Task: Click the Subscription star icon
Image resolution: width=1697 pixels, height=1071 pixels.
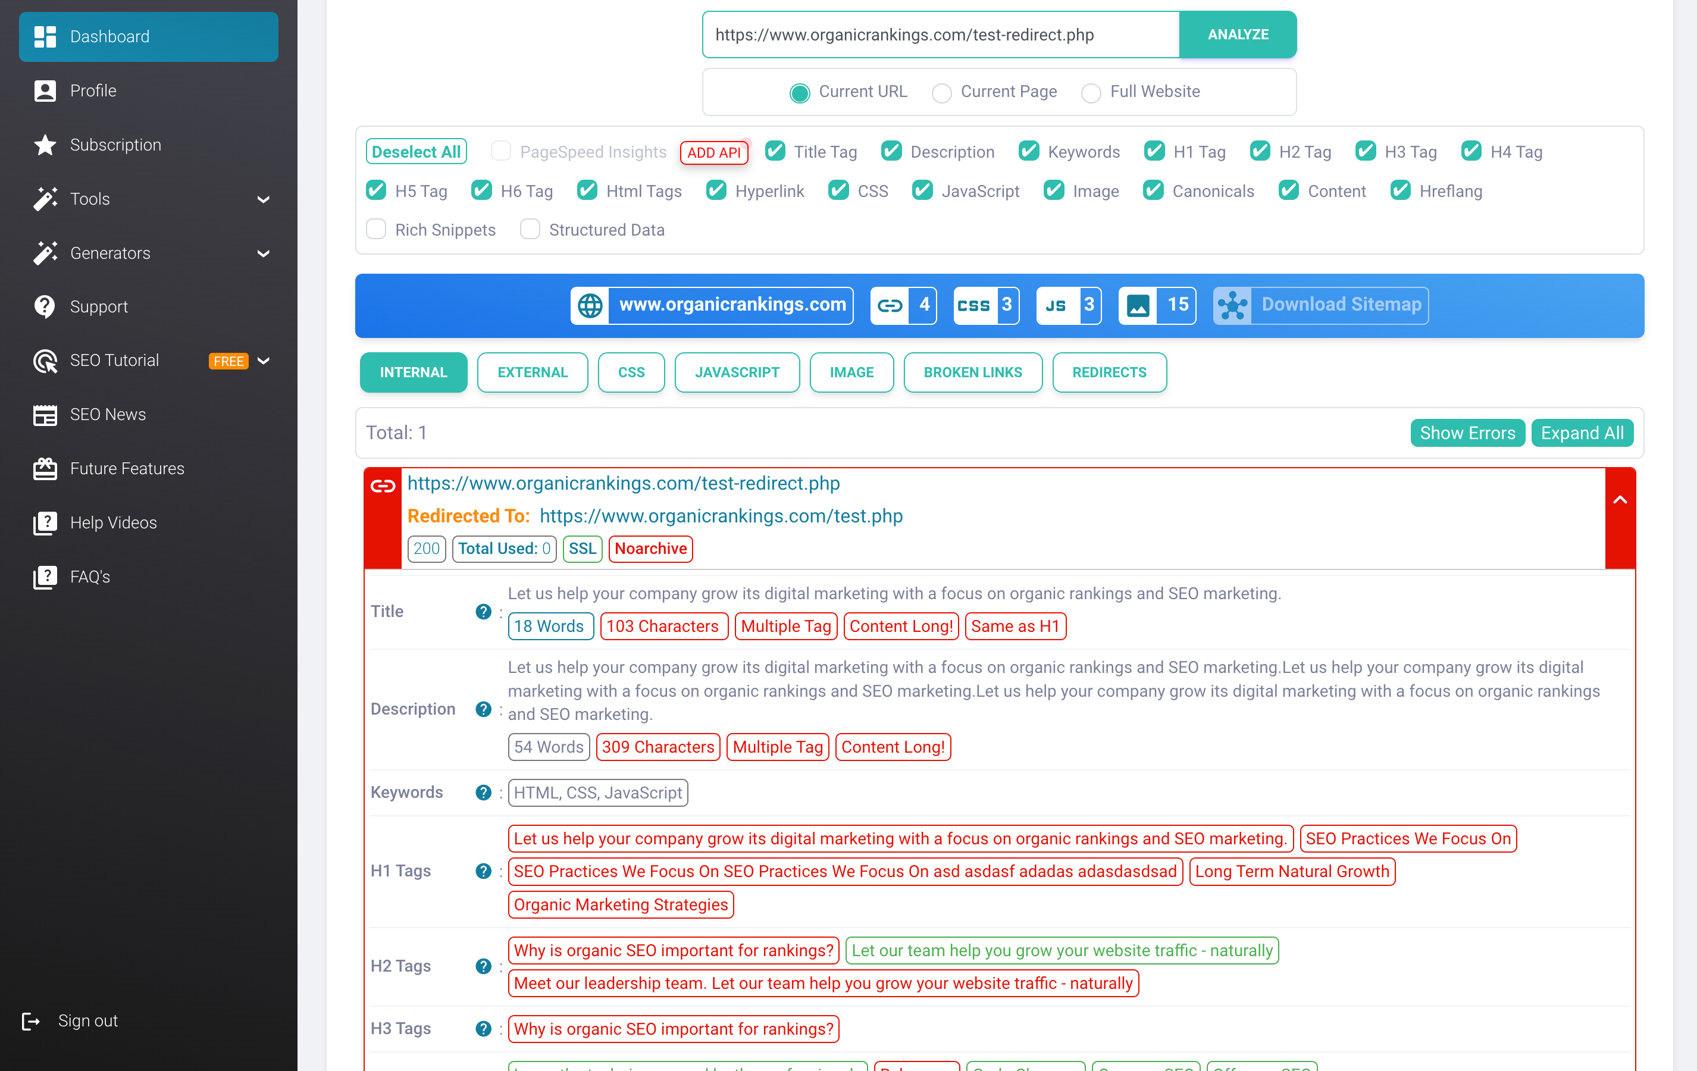Action: (45, 145)
